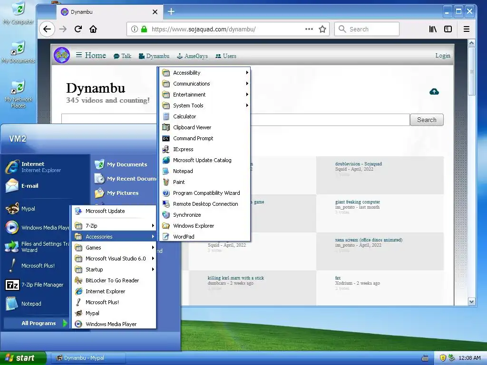Expand the Games program folder
487x365 pixels.
(x=114, y=247)
